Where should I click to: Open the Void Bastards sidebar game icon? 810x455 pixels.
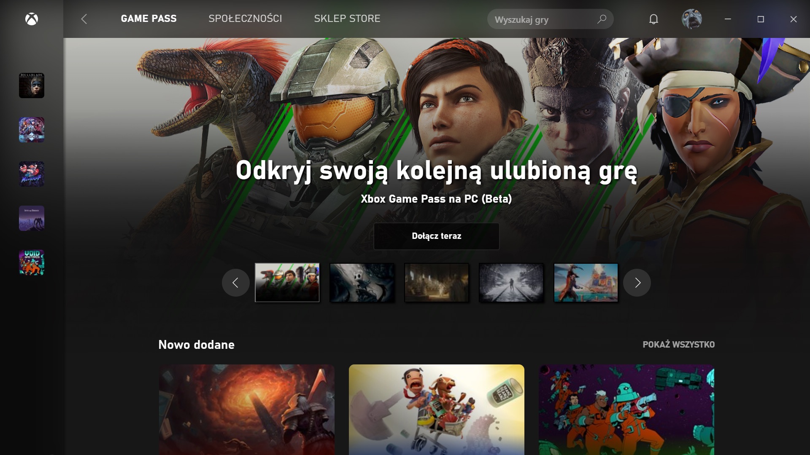click(32, 262)
